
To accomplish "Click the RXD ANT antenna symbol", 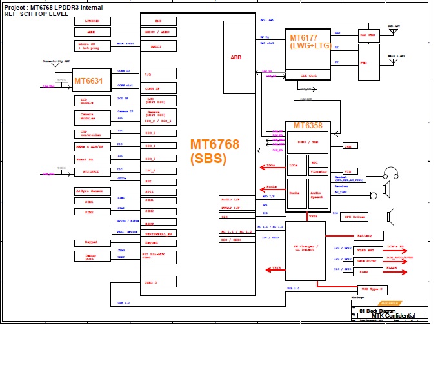I will point(393,30).
